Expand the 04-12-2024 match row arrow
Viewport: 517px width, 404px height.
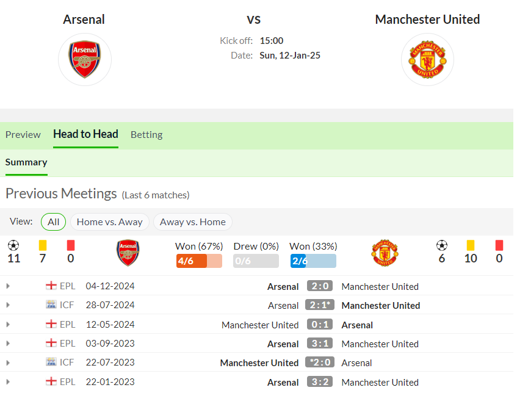click(8, 286)
